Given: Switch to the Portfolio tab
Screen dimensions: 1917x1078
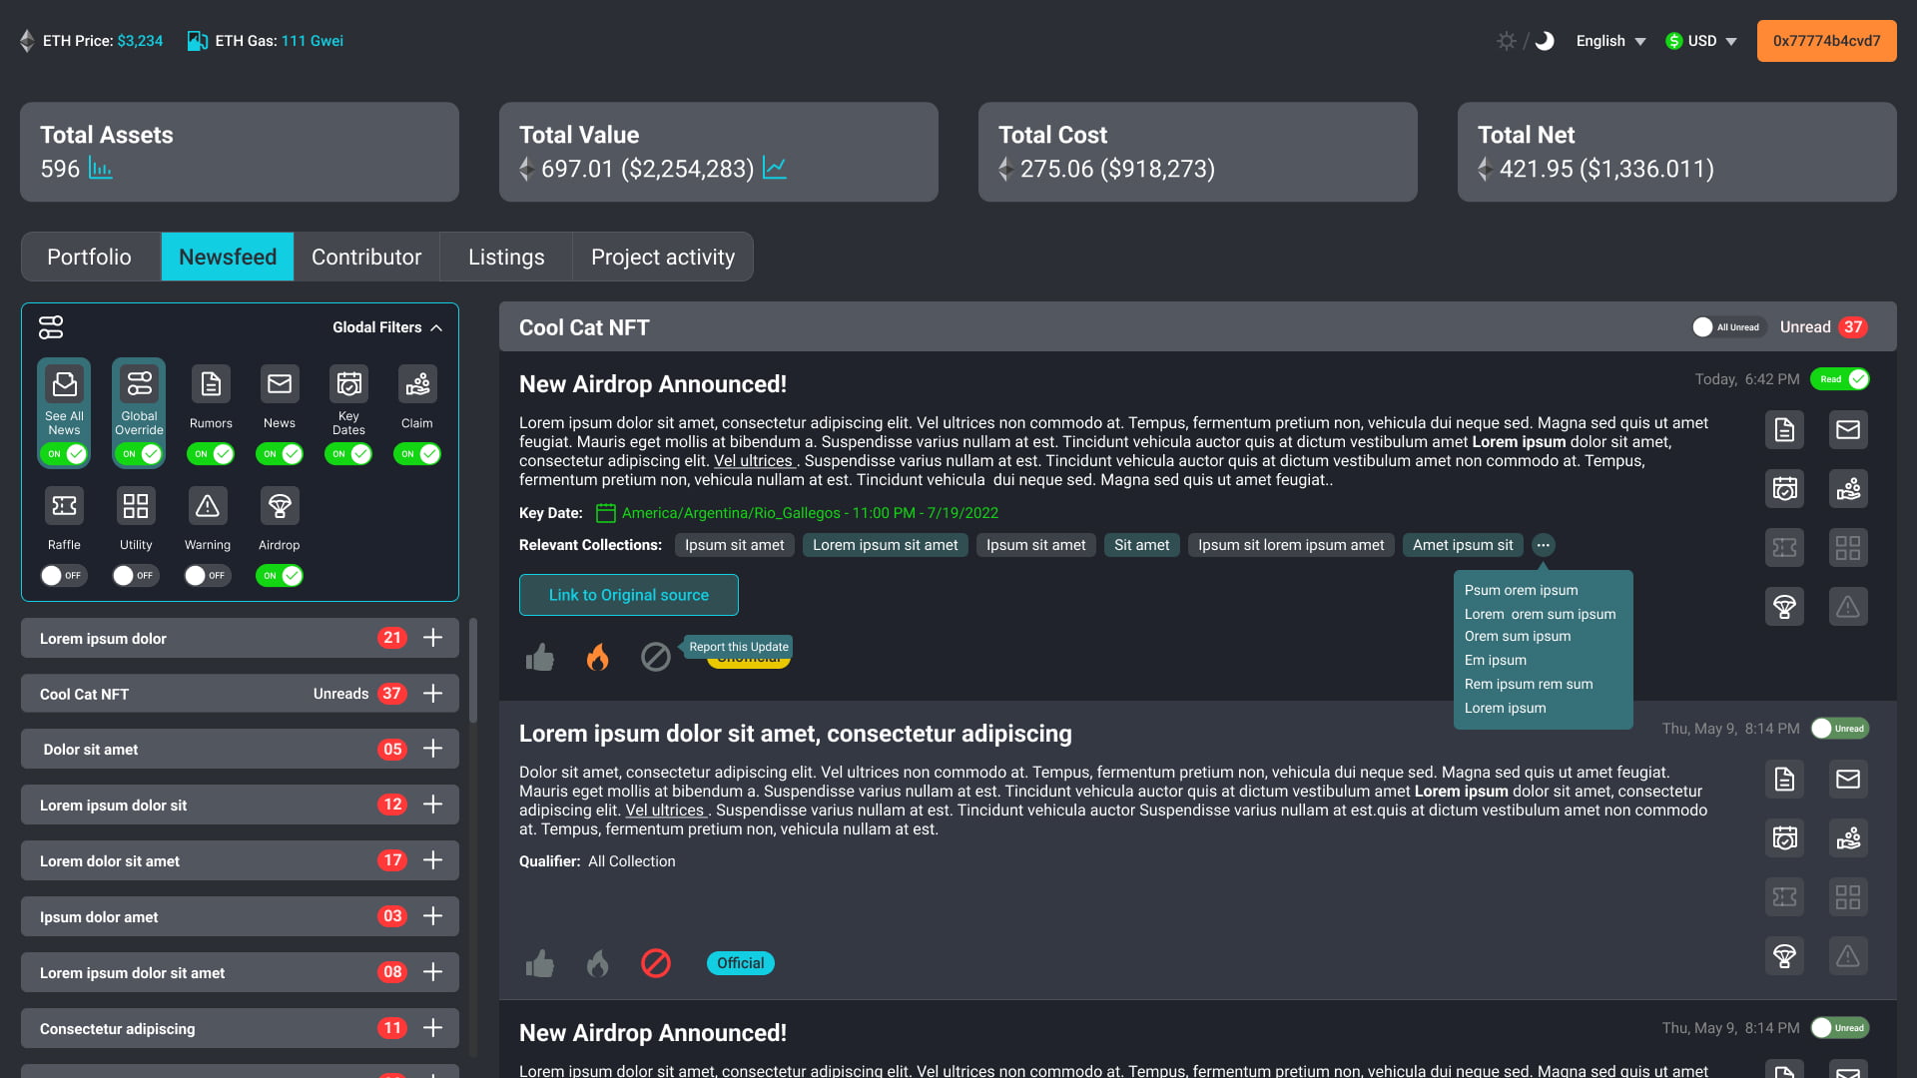Looking at the screenshot, I should (90, 257).
